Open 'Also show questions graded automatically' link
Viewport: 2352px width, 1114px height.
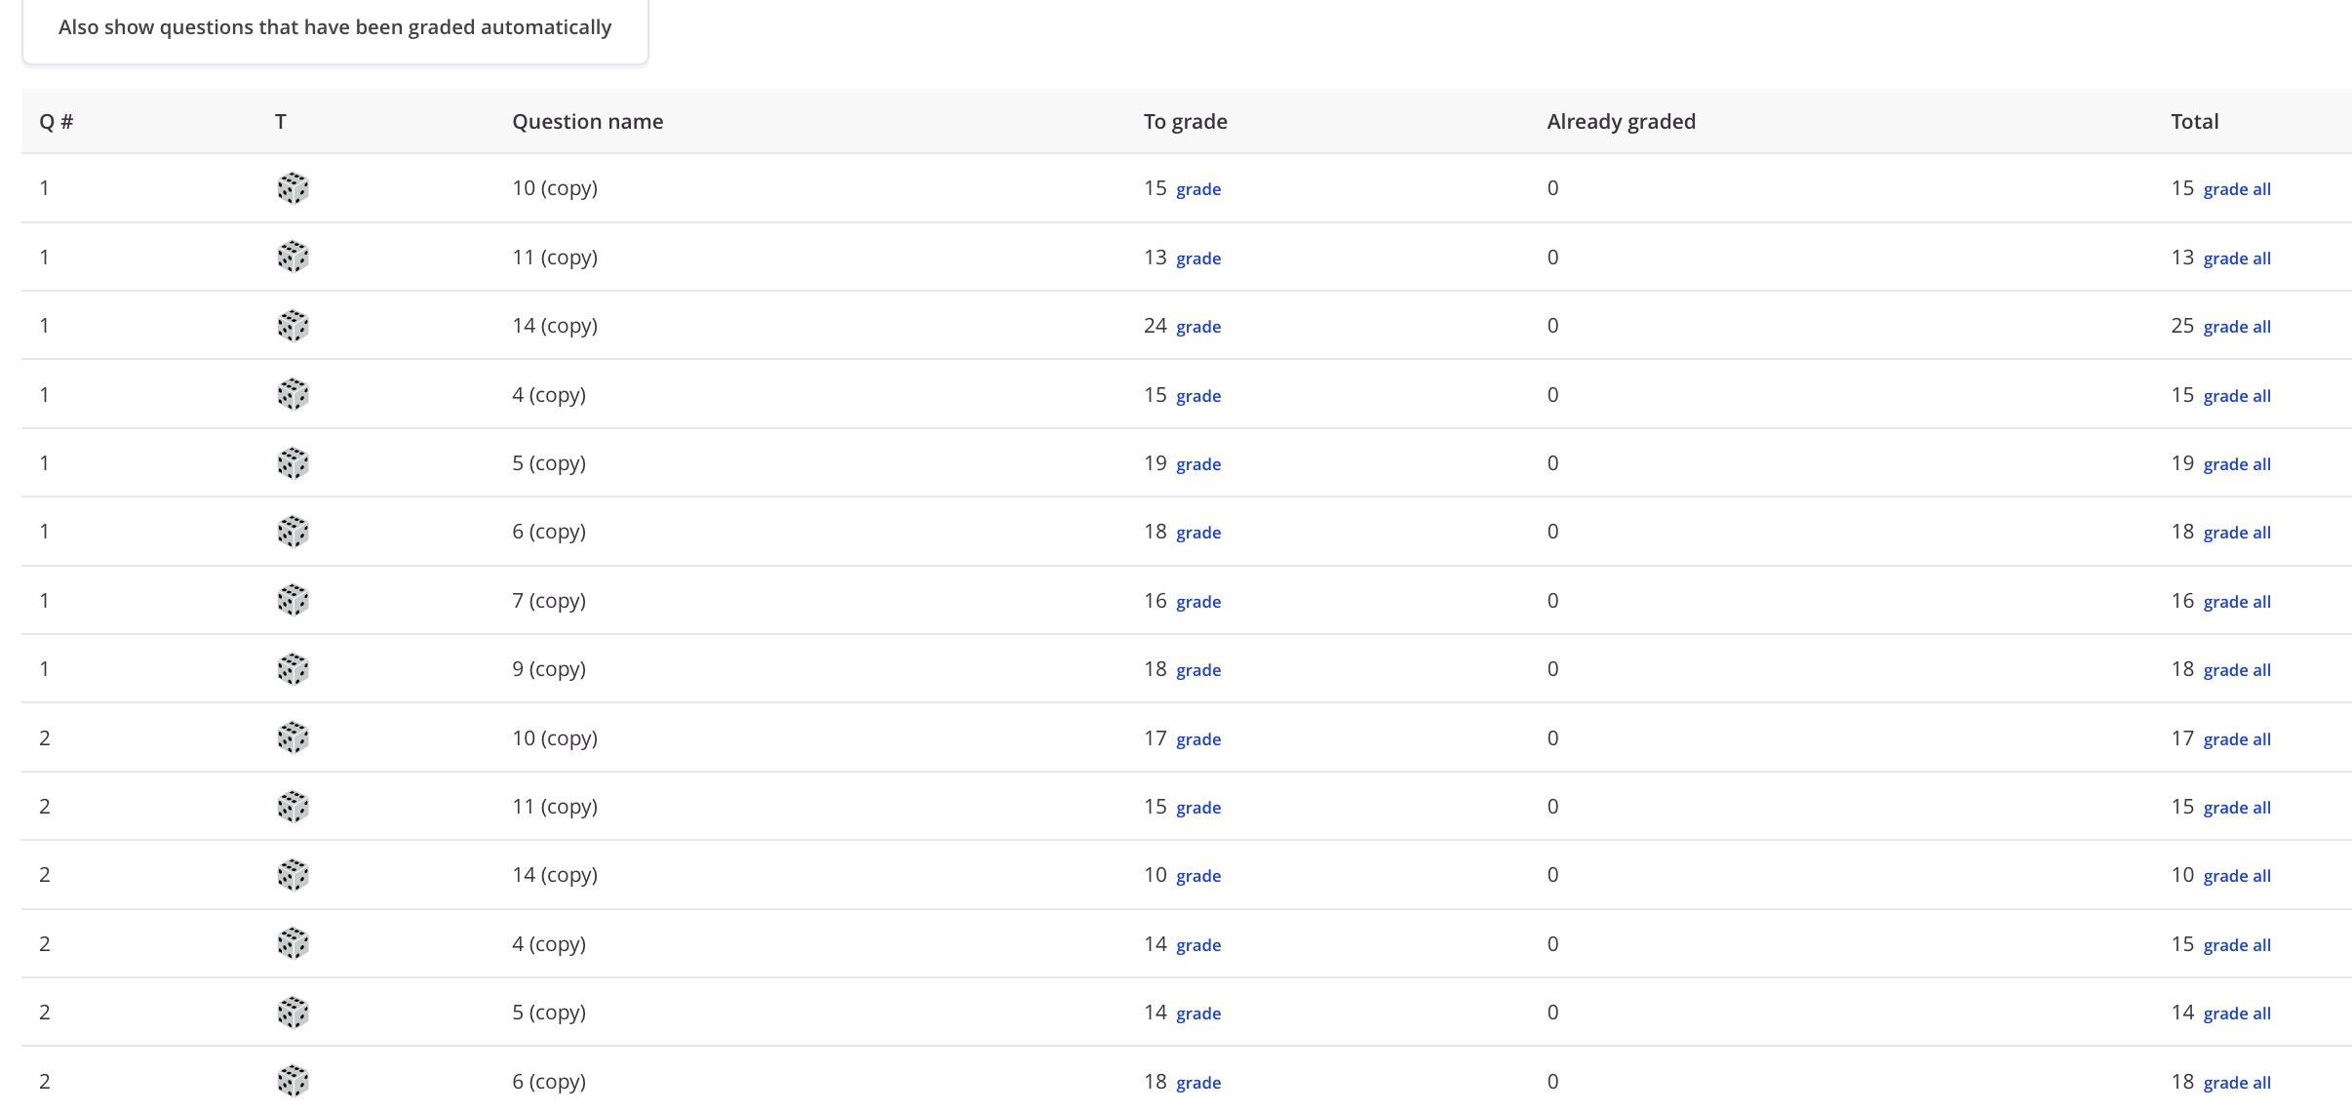pyautogui.click(x=334, y=27)
